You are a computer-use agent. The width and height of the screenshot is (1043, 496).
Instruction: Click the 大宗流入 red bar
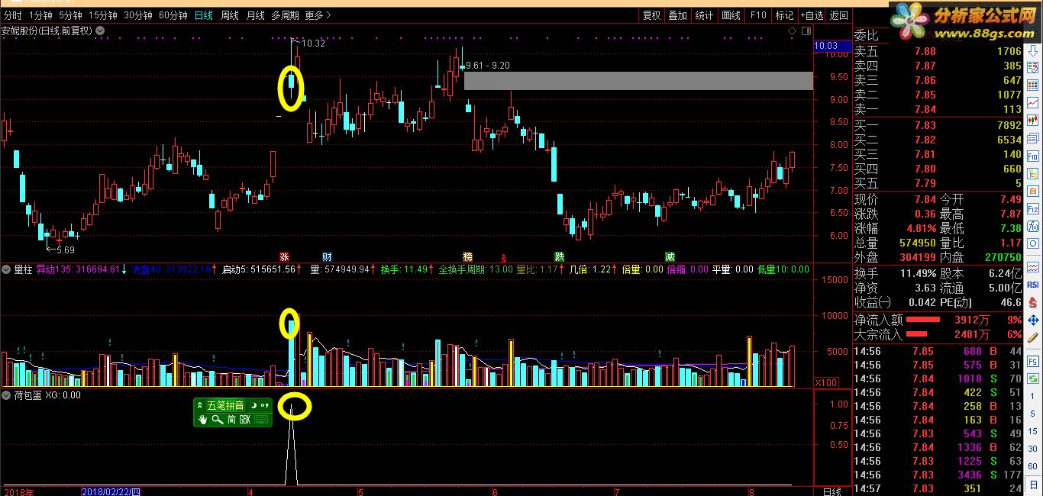tap(917, 334)
